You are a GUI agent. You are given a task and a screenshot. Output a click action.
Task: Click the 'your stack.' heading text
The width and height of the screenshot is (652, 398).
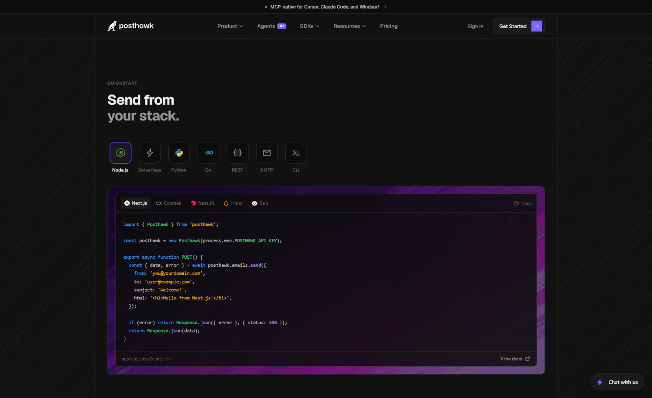(143, 116)
